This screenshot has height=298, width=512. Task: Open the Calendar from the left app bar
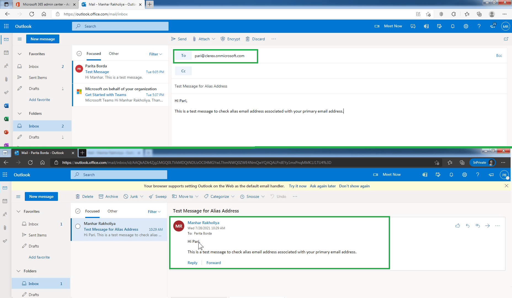[x=6, y=52]
